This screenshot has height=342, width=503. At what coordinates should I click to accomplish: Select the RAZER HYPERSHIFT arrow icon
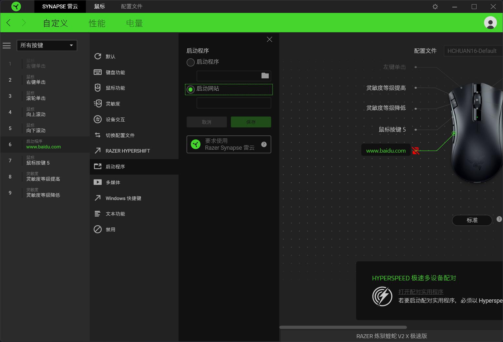coord(98,150)
